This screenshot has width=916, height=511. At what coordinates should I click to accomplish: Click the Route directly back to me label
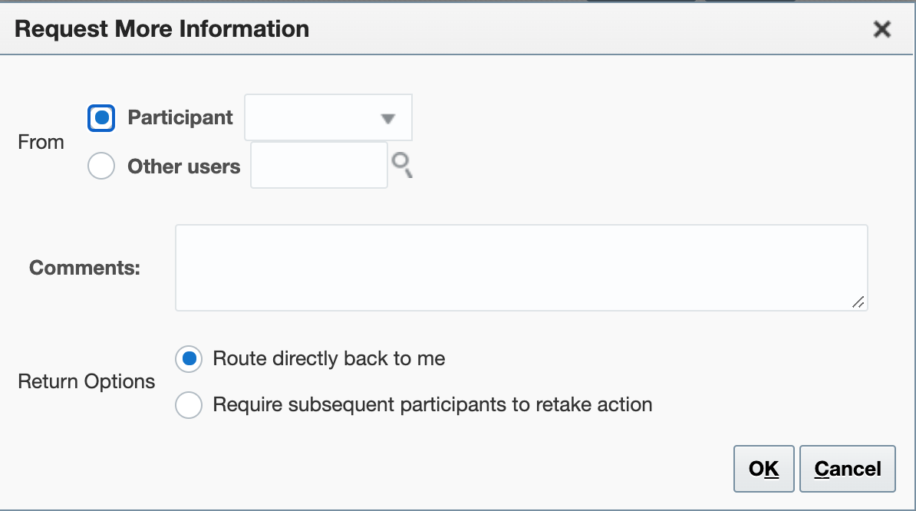coord(329,358)
